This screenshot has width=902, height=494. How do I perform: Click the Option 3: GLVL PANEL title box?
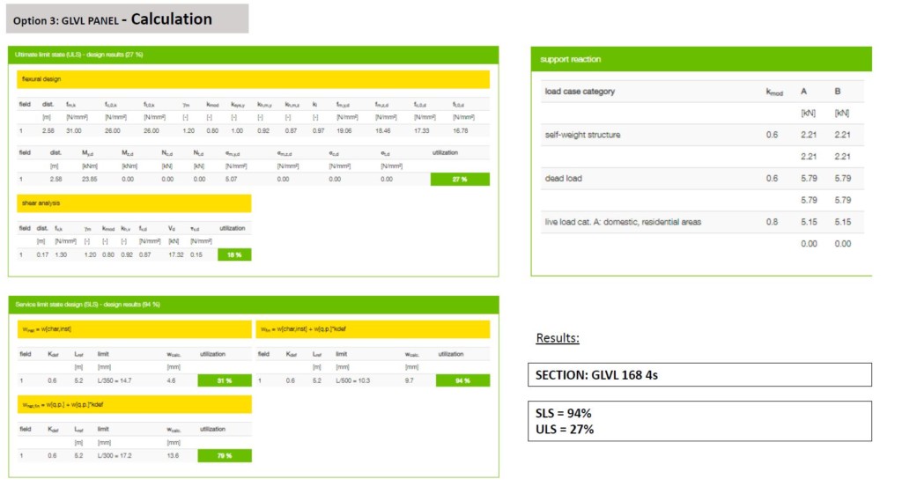coord(128,18)
